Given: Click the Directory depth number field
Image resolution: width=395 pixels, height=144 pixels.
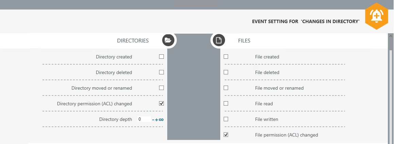Looking at the screenshot, I should [x=144, y=119].
